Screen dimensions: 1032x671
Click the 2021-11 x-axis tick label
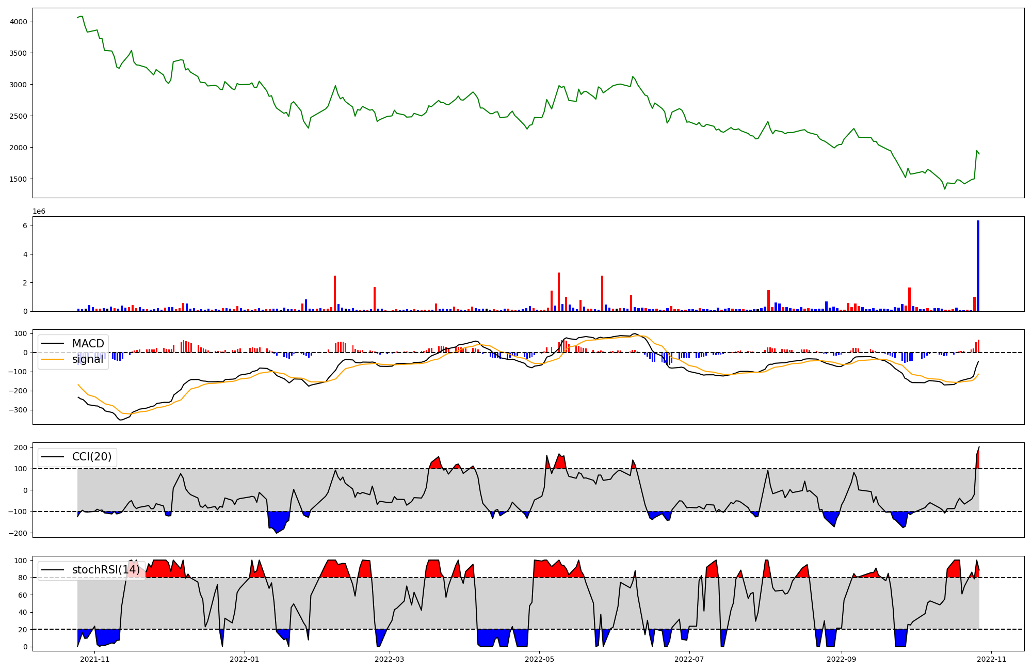[95, 659]
